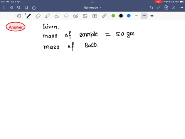Click the red Answer: label
Image resolution: width=185 pixels, height=139 pixels.
click(x=15, y=27)
